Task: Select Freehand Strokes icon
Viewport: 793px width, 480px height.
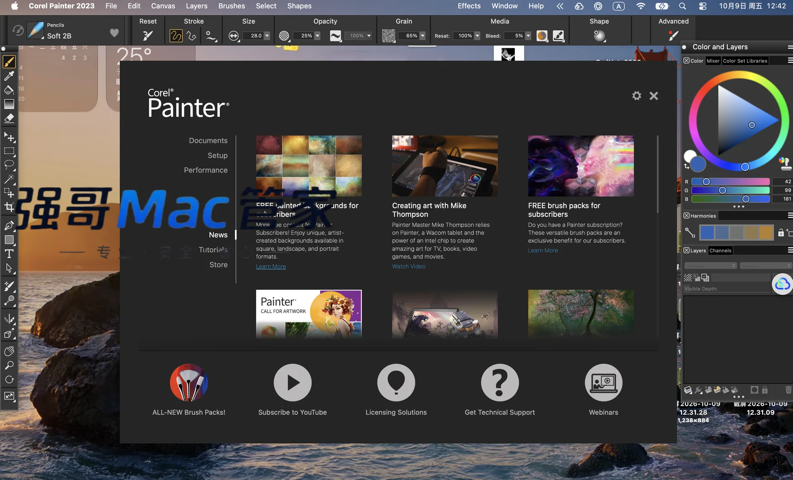Action: click(x=176, y=36)
